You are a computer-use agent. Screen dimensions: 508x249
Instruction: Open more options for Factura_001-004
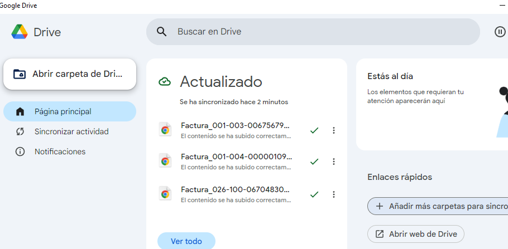pos(334,162)
